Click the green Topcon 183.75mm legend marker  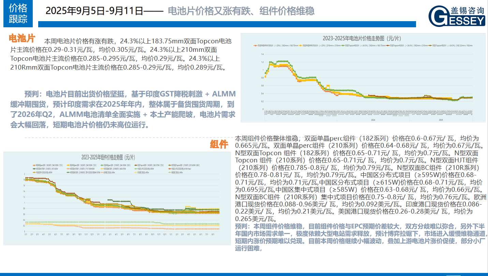(343, 45)
